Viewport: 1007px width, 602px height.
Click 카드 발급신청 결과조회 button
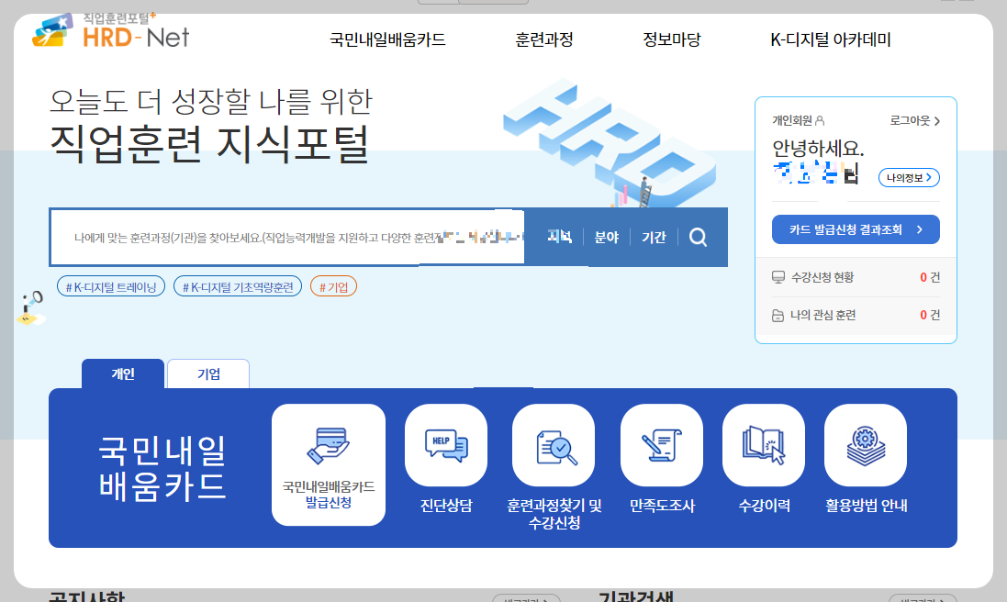(856, 229)
